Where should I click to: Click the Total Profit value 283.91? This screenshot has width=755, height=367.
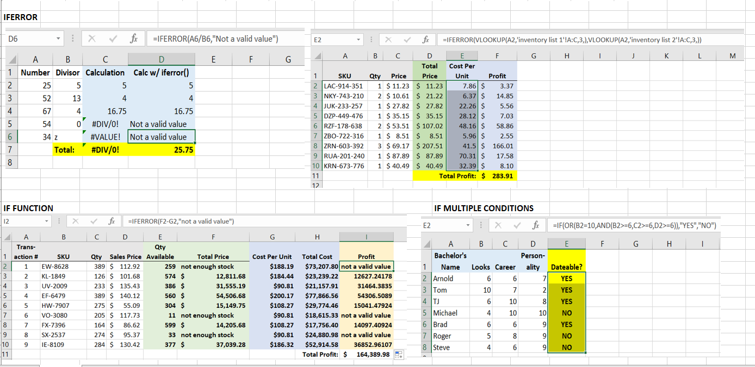pos(497,176)
